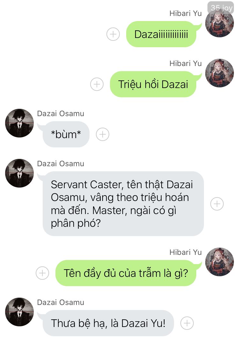Select the "Tên đầy đủ của trẫm là gì?" bubble
Image resolution: width=239 pixels, height=341 pixels.
coord(126,273)
